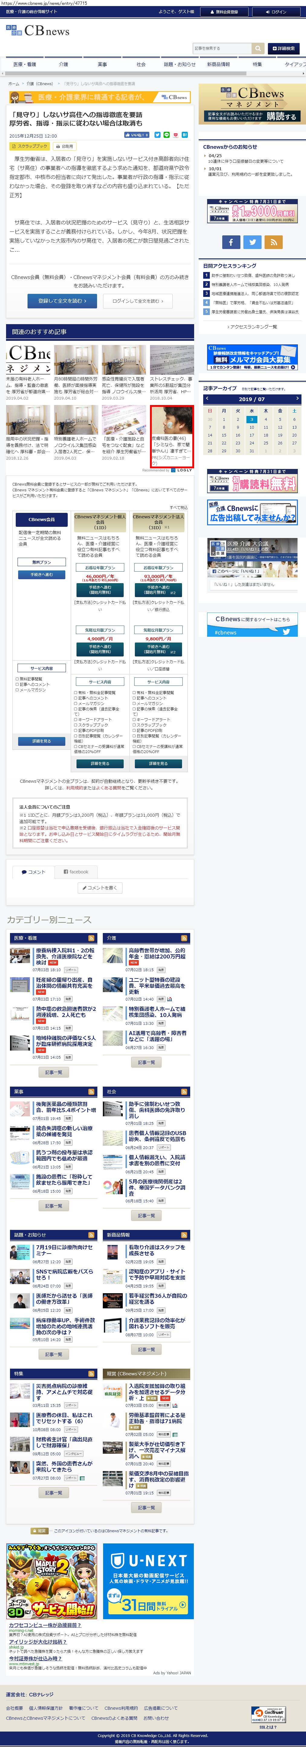Click 記事一覧 under 薬事 category
This screenshot has width=306, height=1747.
[x=54, y=1206]
